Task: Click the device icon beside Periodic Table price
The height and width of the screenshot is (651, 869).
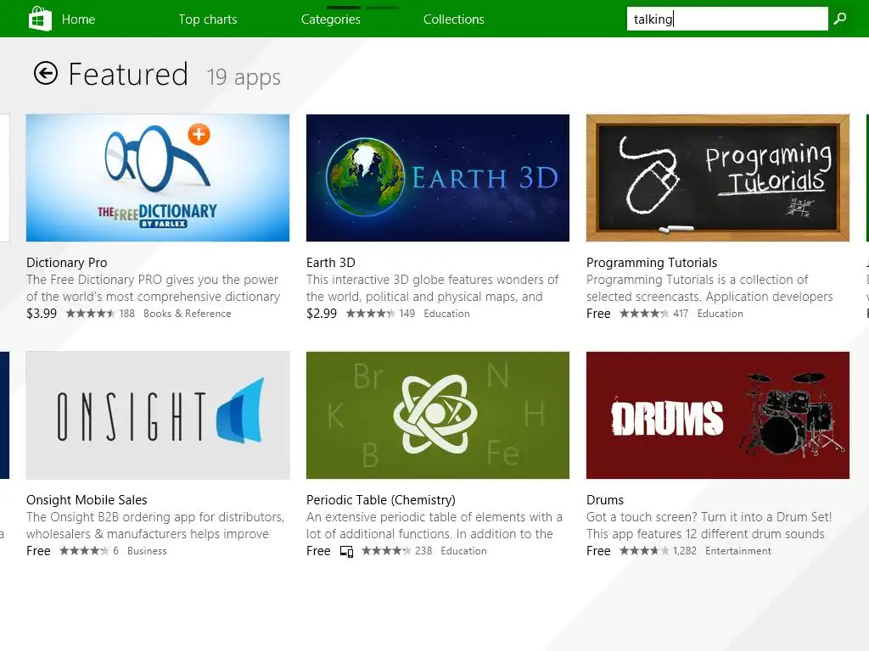Action: coord(346,551)
